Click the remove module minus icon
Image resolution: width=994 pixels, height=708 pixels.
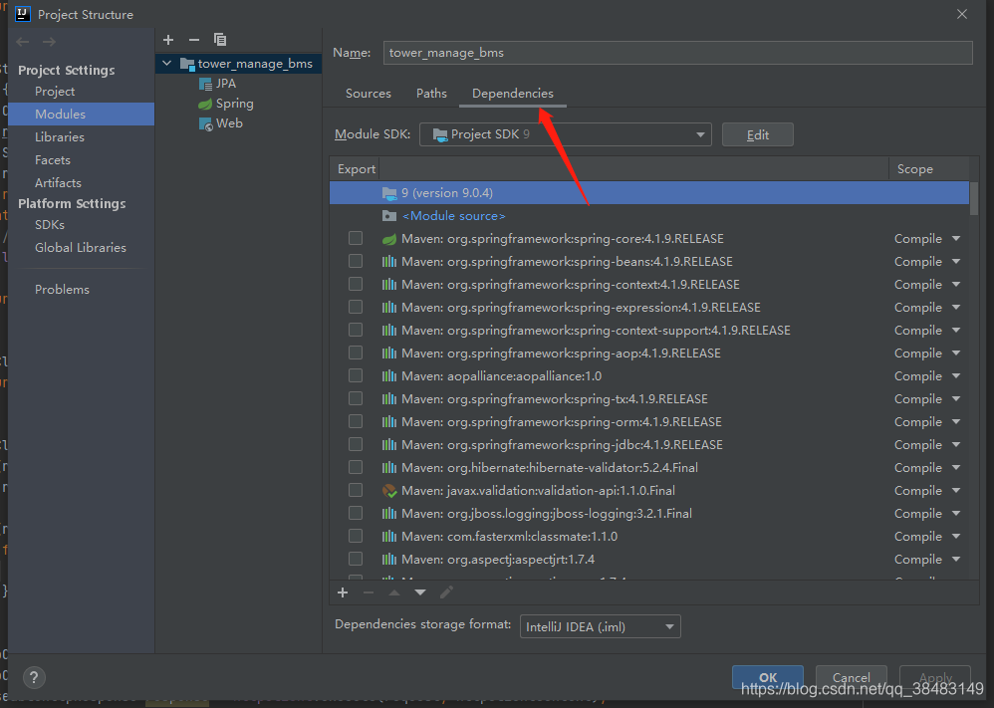(x=194, y=40)
